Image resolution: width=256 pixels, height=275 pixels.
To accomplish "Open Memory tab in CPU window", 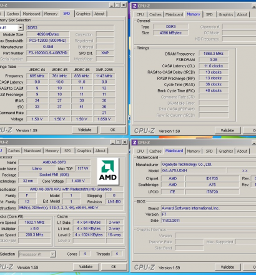I will (52, 151).
